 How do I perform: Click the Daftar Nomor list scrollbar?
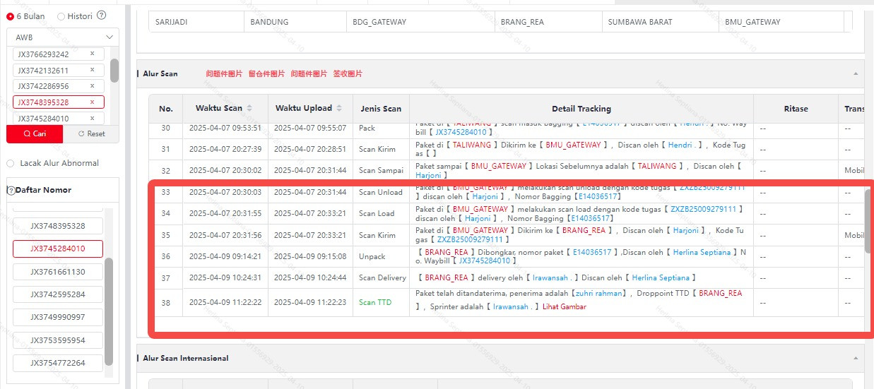click(109, 311)
